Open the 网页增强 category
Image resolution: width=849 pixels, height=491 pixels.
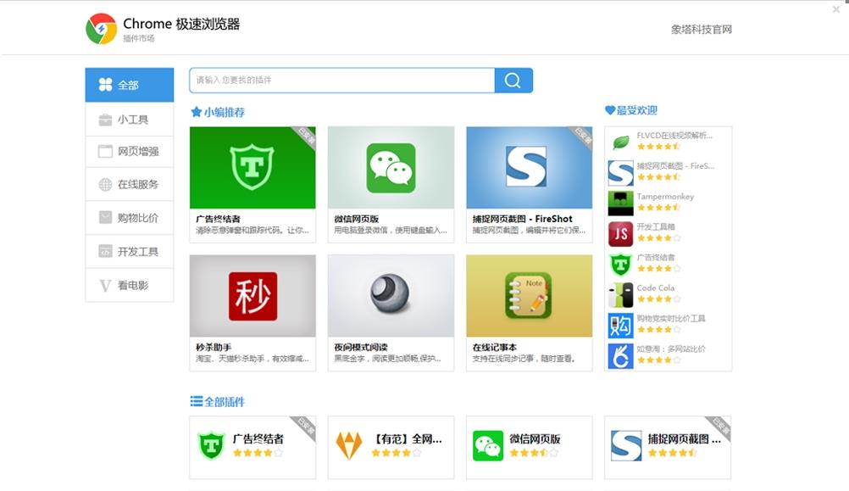coord(129,152)
